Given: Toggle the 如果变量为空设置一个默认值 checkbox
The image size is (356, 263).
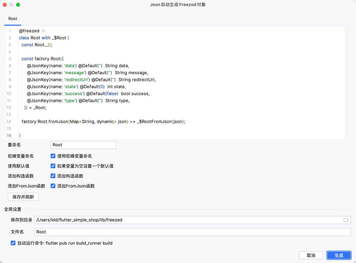Looking at the screenshot, I should coord(53,166).
